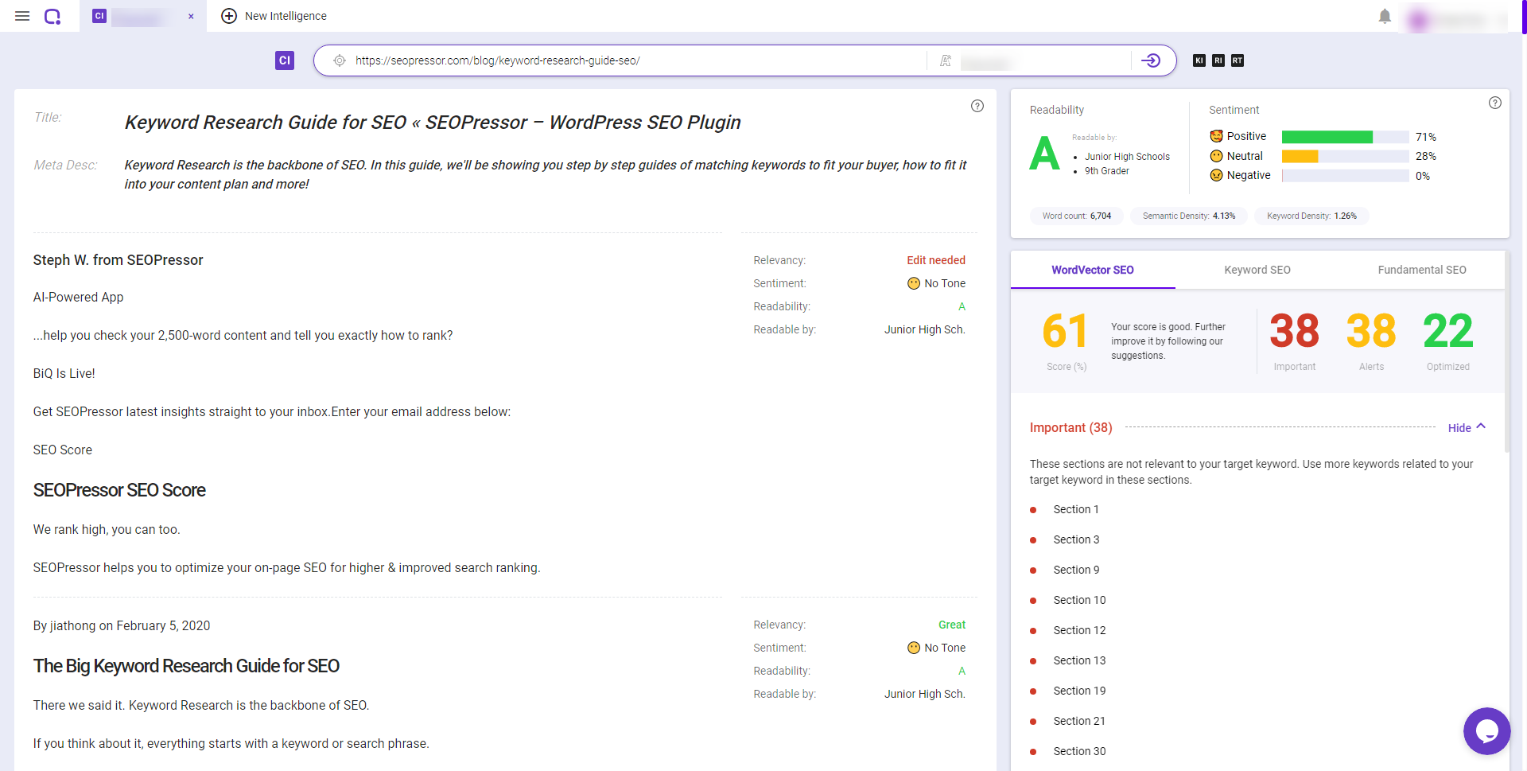The image size is (1527, 771).
Task: Click the SEOPressor SEO Score heading
Action: (x=119, y=490)
